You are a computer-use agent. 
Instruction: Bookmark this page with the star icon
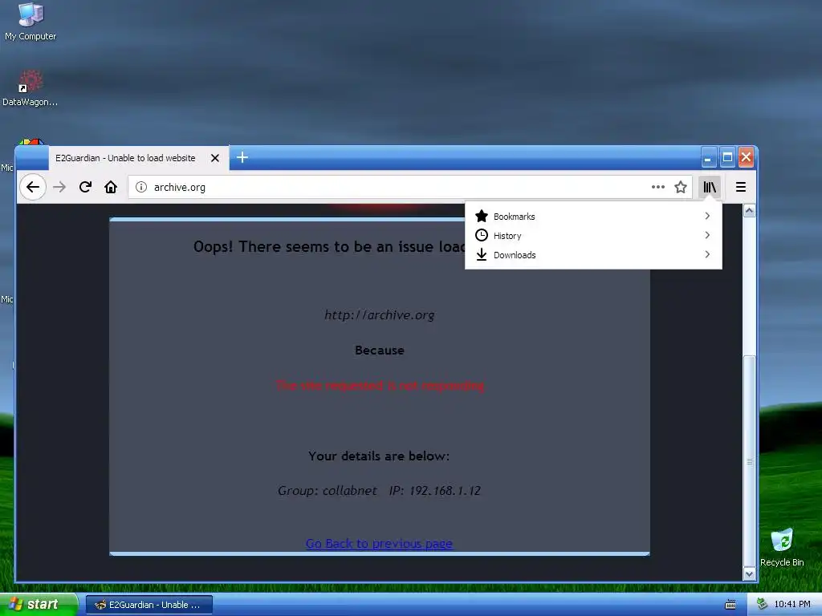(x=681, y=187)
